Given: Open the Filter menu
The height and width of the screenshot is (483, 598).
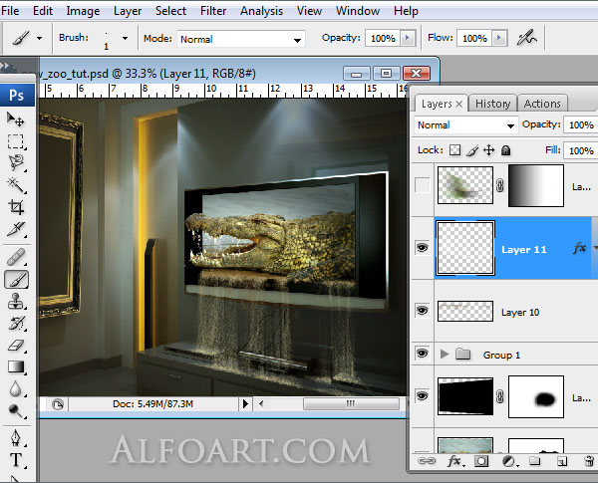Looking at the screenshot, I should coord(213,11).
